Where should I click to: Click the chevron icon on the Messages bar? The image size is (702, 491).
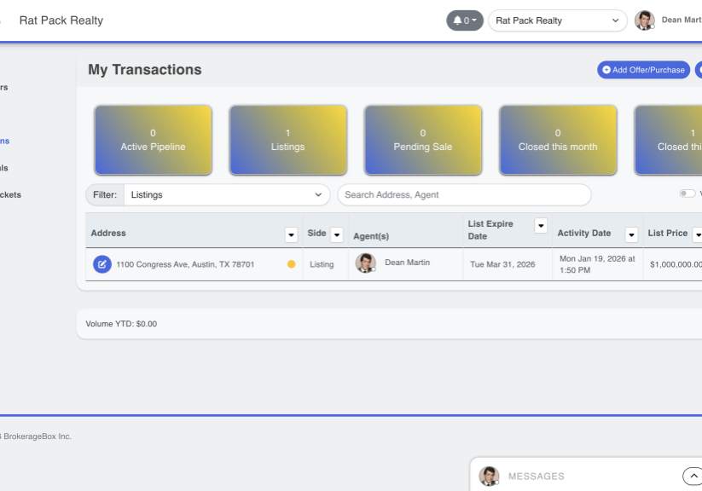[692, 476]
